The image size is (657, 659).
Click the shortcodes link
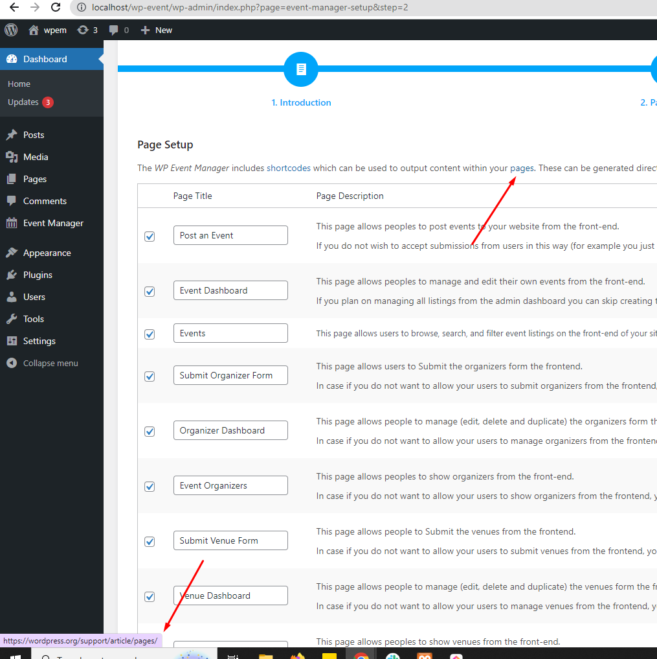(x=289, y=168)
